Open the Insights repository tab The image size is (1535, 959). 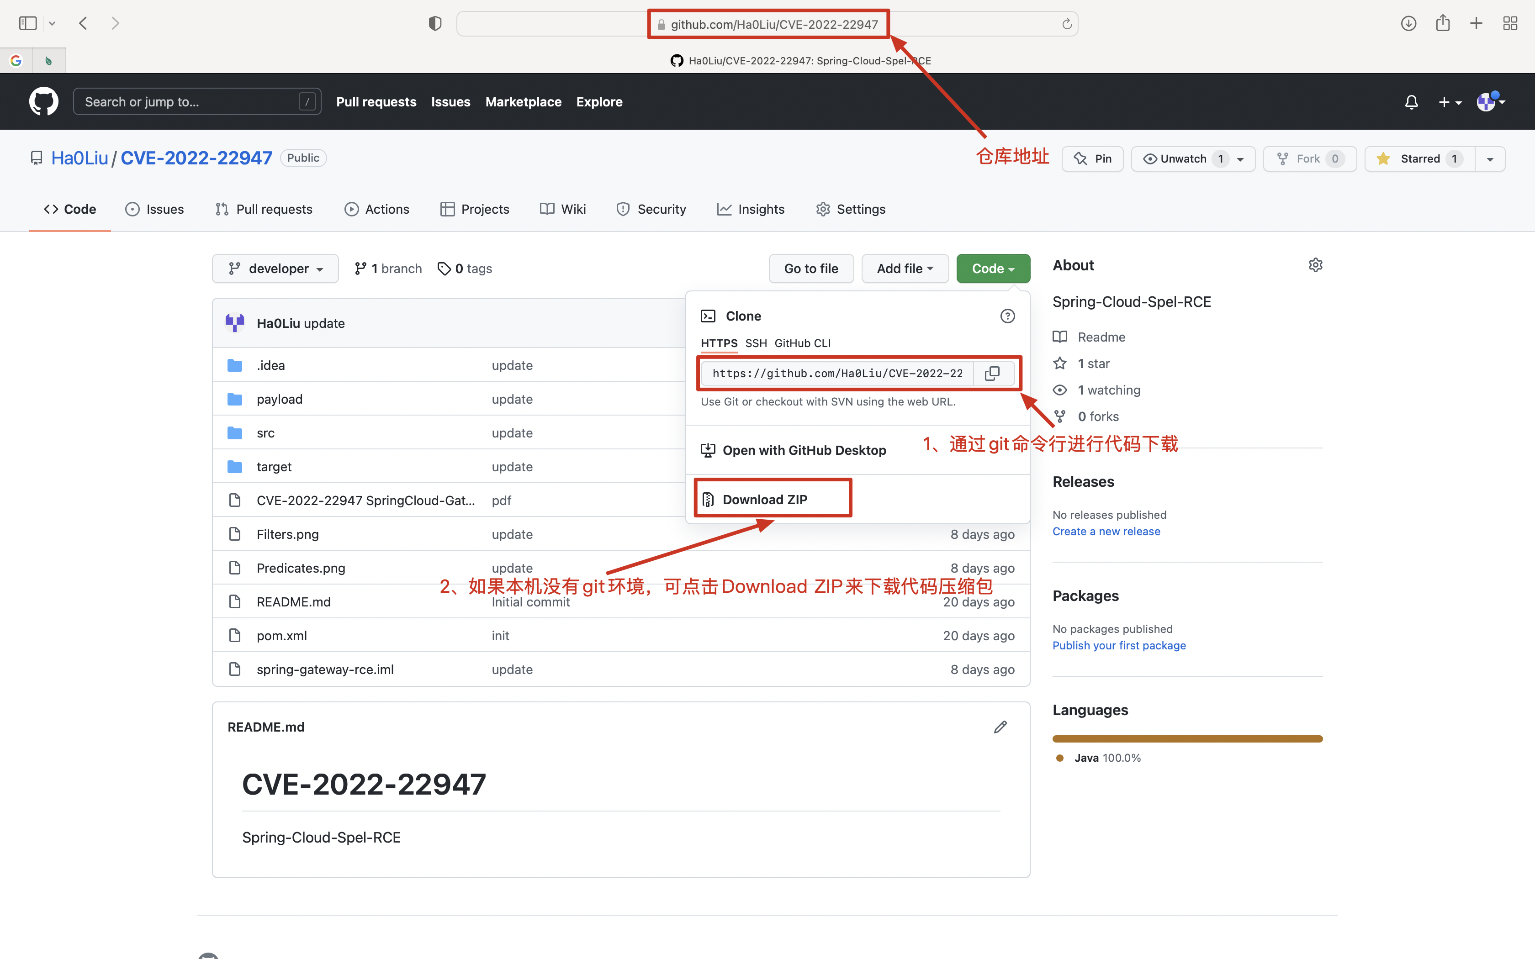tap(751, 209)
